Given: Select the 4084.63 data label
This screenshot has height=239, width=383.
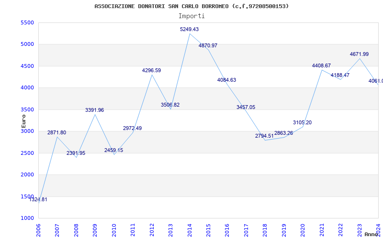Looking at the screenshot, I should [x=226, y=80].
